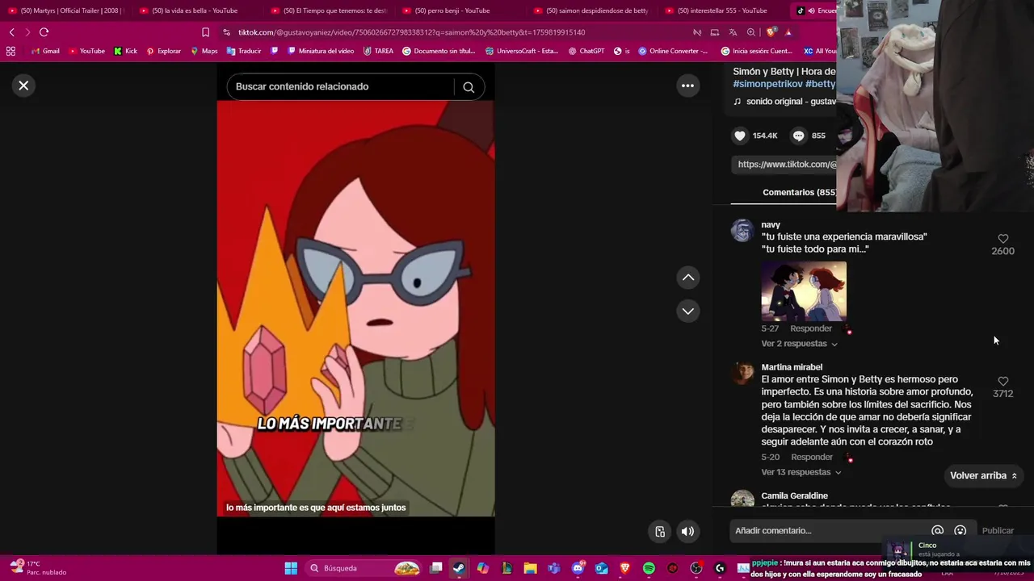The width and height of the screenshot is (1034, 581).
Task: Click Publicar to post comment
Action: pos(998,531)
